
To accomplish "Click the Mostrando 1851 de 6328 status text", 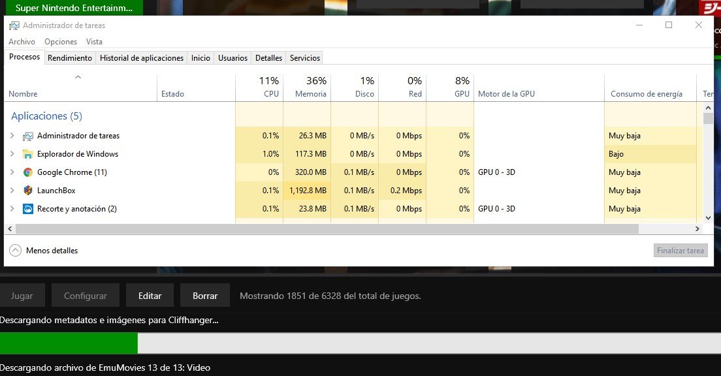I will 330,296.
